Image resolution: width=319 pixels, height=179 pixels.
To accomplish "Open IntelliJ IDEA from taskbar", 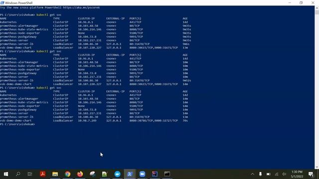I will 155,174.
